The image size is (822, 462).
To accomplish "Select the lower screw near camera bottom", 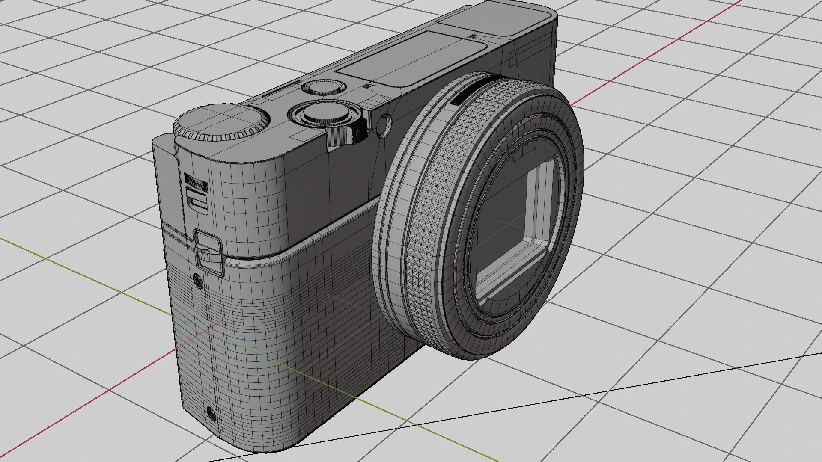I will pyautogui.click(x=211, y=413).
